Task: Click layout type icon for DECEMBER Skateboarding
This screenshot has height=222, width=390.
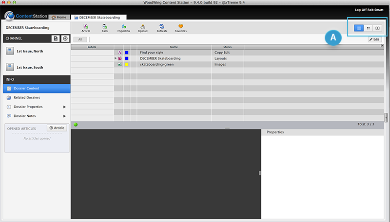Action: point(120,58)
